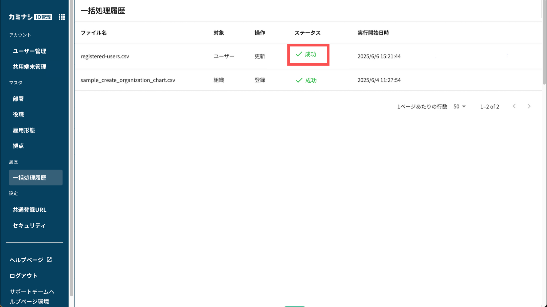The width and height of the screenshot is (547, 307).
Task: Select the 部署 master menu item
Action: click(18, 99)
